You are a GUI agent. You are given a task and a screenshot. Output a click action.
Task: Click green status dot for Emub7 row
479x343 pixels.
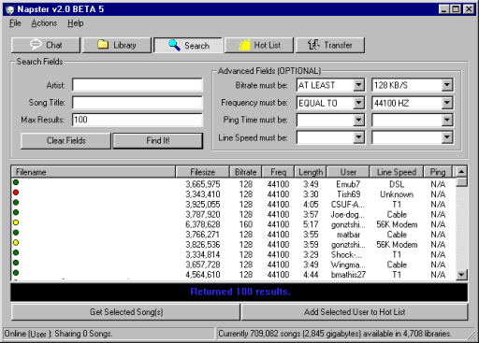(16, 182)
